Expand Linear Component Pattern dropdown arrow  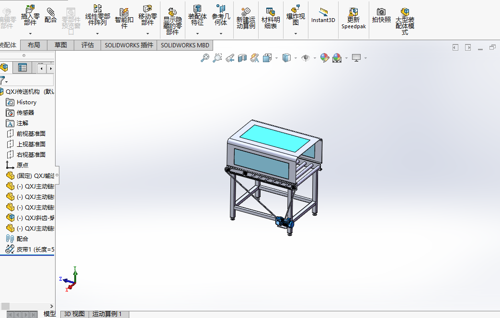(98, 34)
